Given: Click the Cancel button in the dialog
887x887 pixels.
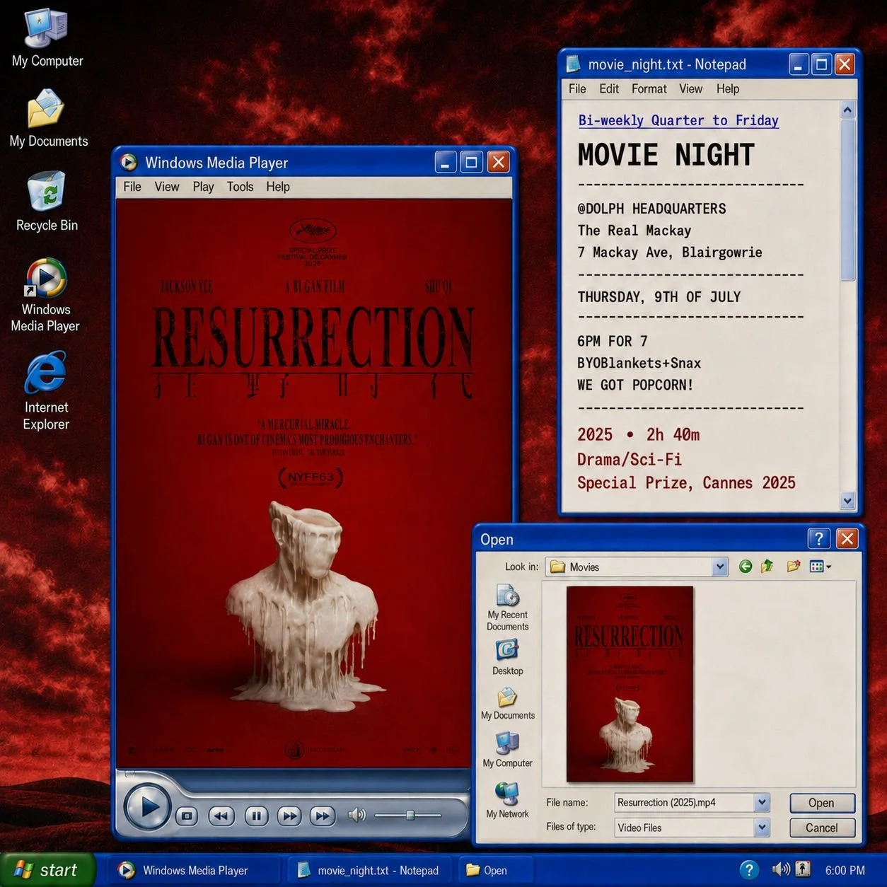Looking at the screenshot, I should click(822, 828).
